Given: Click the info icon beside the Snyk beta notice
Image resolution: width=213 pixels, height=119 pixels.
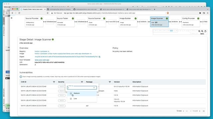Looking at the screenshot, I should click(21, 77).
